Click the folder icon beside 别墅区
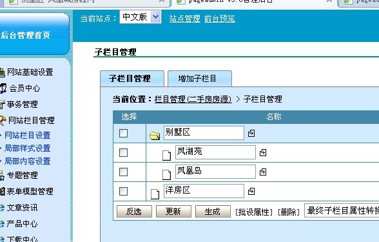Viewport: 379px width, 242px height. 155,136
